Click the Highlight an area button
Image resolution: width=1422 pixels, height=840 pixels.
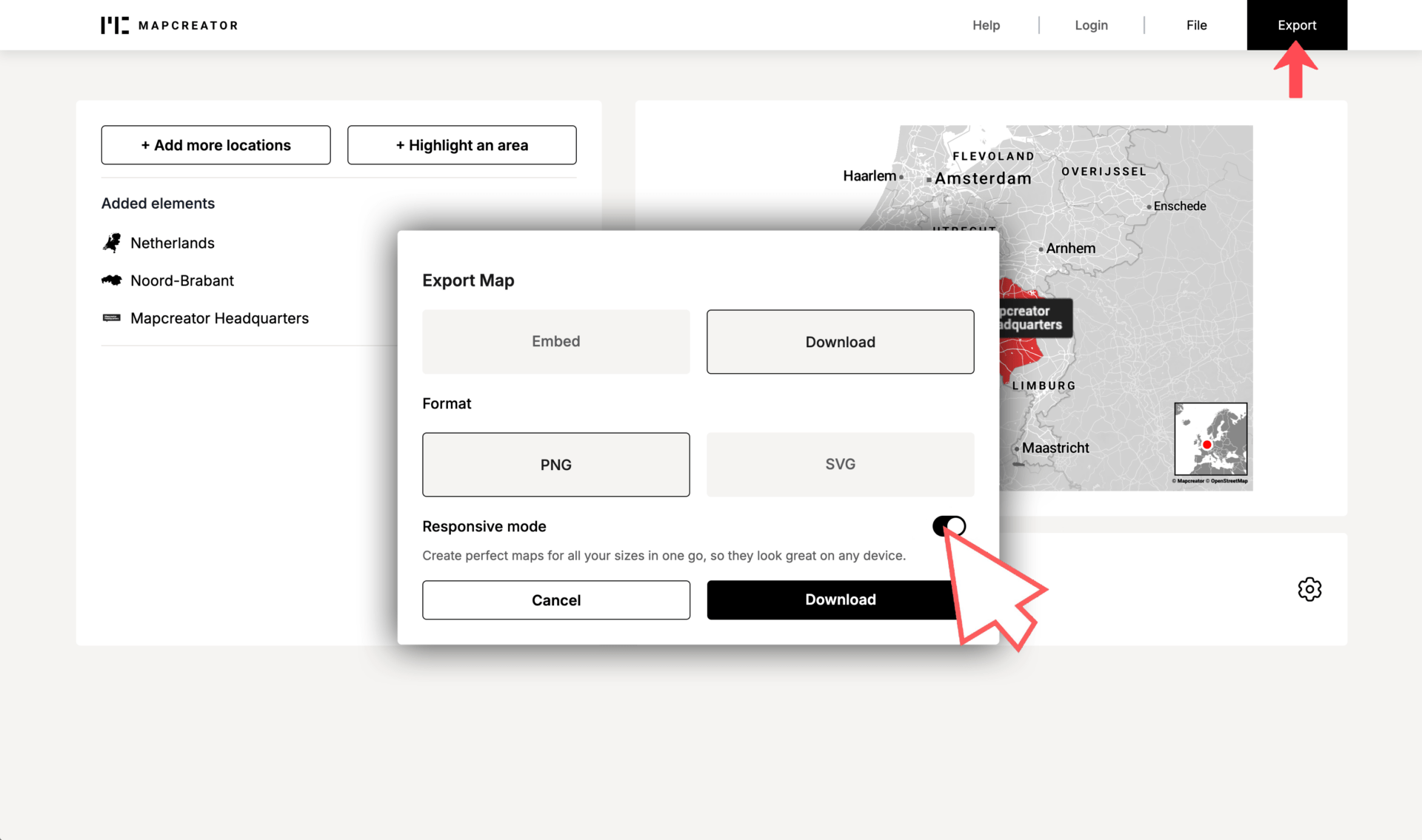461,145
